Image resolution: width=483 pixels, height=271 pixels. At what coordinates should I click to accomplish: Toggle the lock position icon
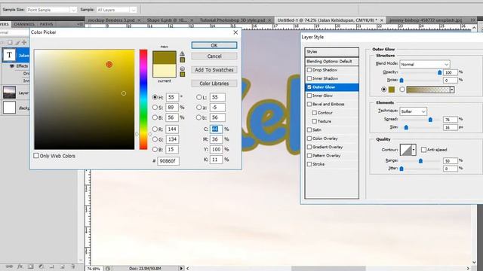(24, 42)
